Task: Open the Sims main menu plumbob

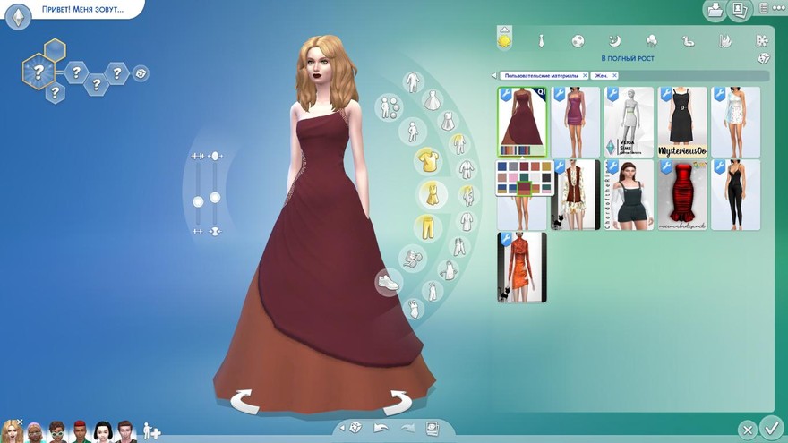Action: (18, 17)
